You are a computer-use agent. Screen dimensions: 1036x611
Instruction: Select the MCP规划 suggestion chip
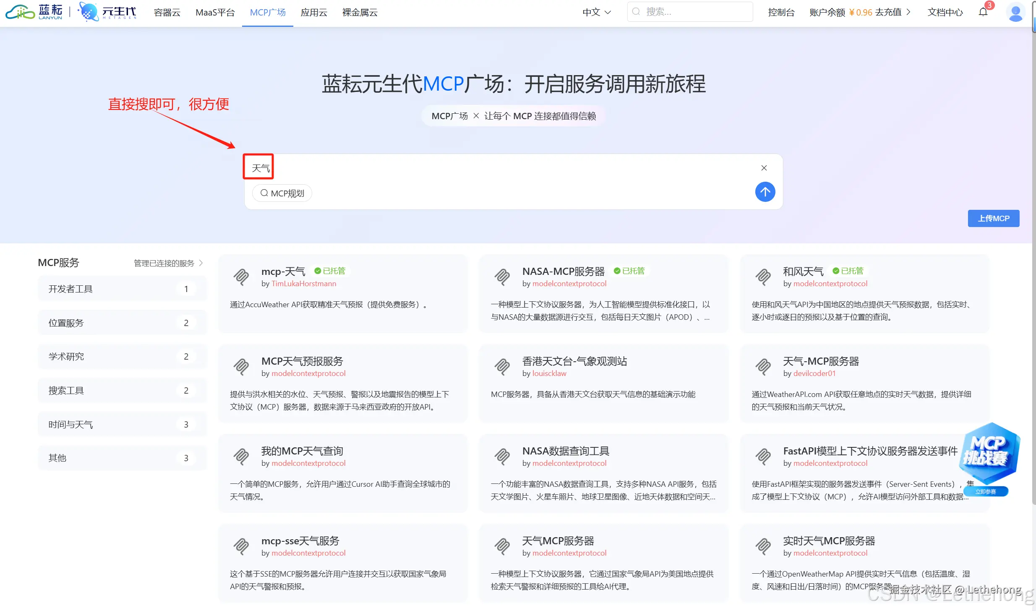(282, 193)
